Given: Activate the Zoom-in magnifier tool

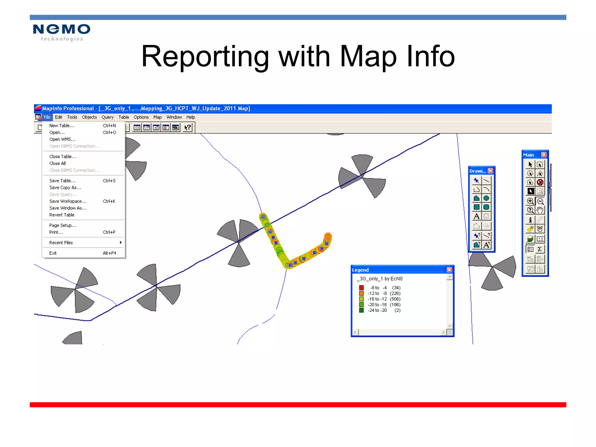Looking at the screenshot, I should (530, 201).
